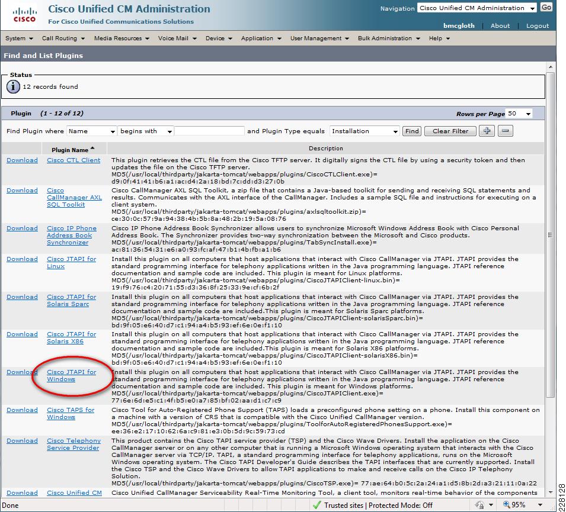Image resolution: width=566 pixels, height=512 pixels.
Task: Open the Navigation dropdown
Action: 477,8
